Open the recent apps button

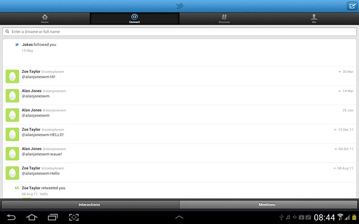pos(53,217)
